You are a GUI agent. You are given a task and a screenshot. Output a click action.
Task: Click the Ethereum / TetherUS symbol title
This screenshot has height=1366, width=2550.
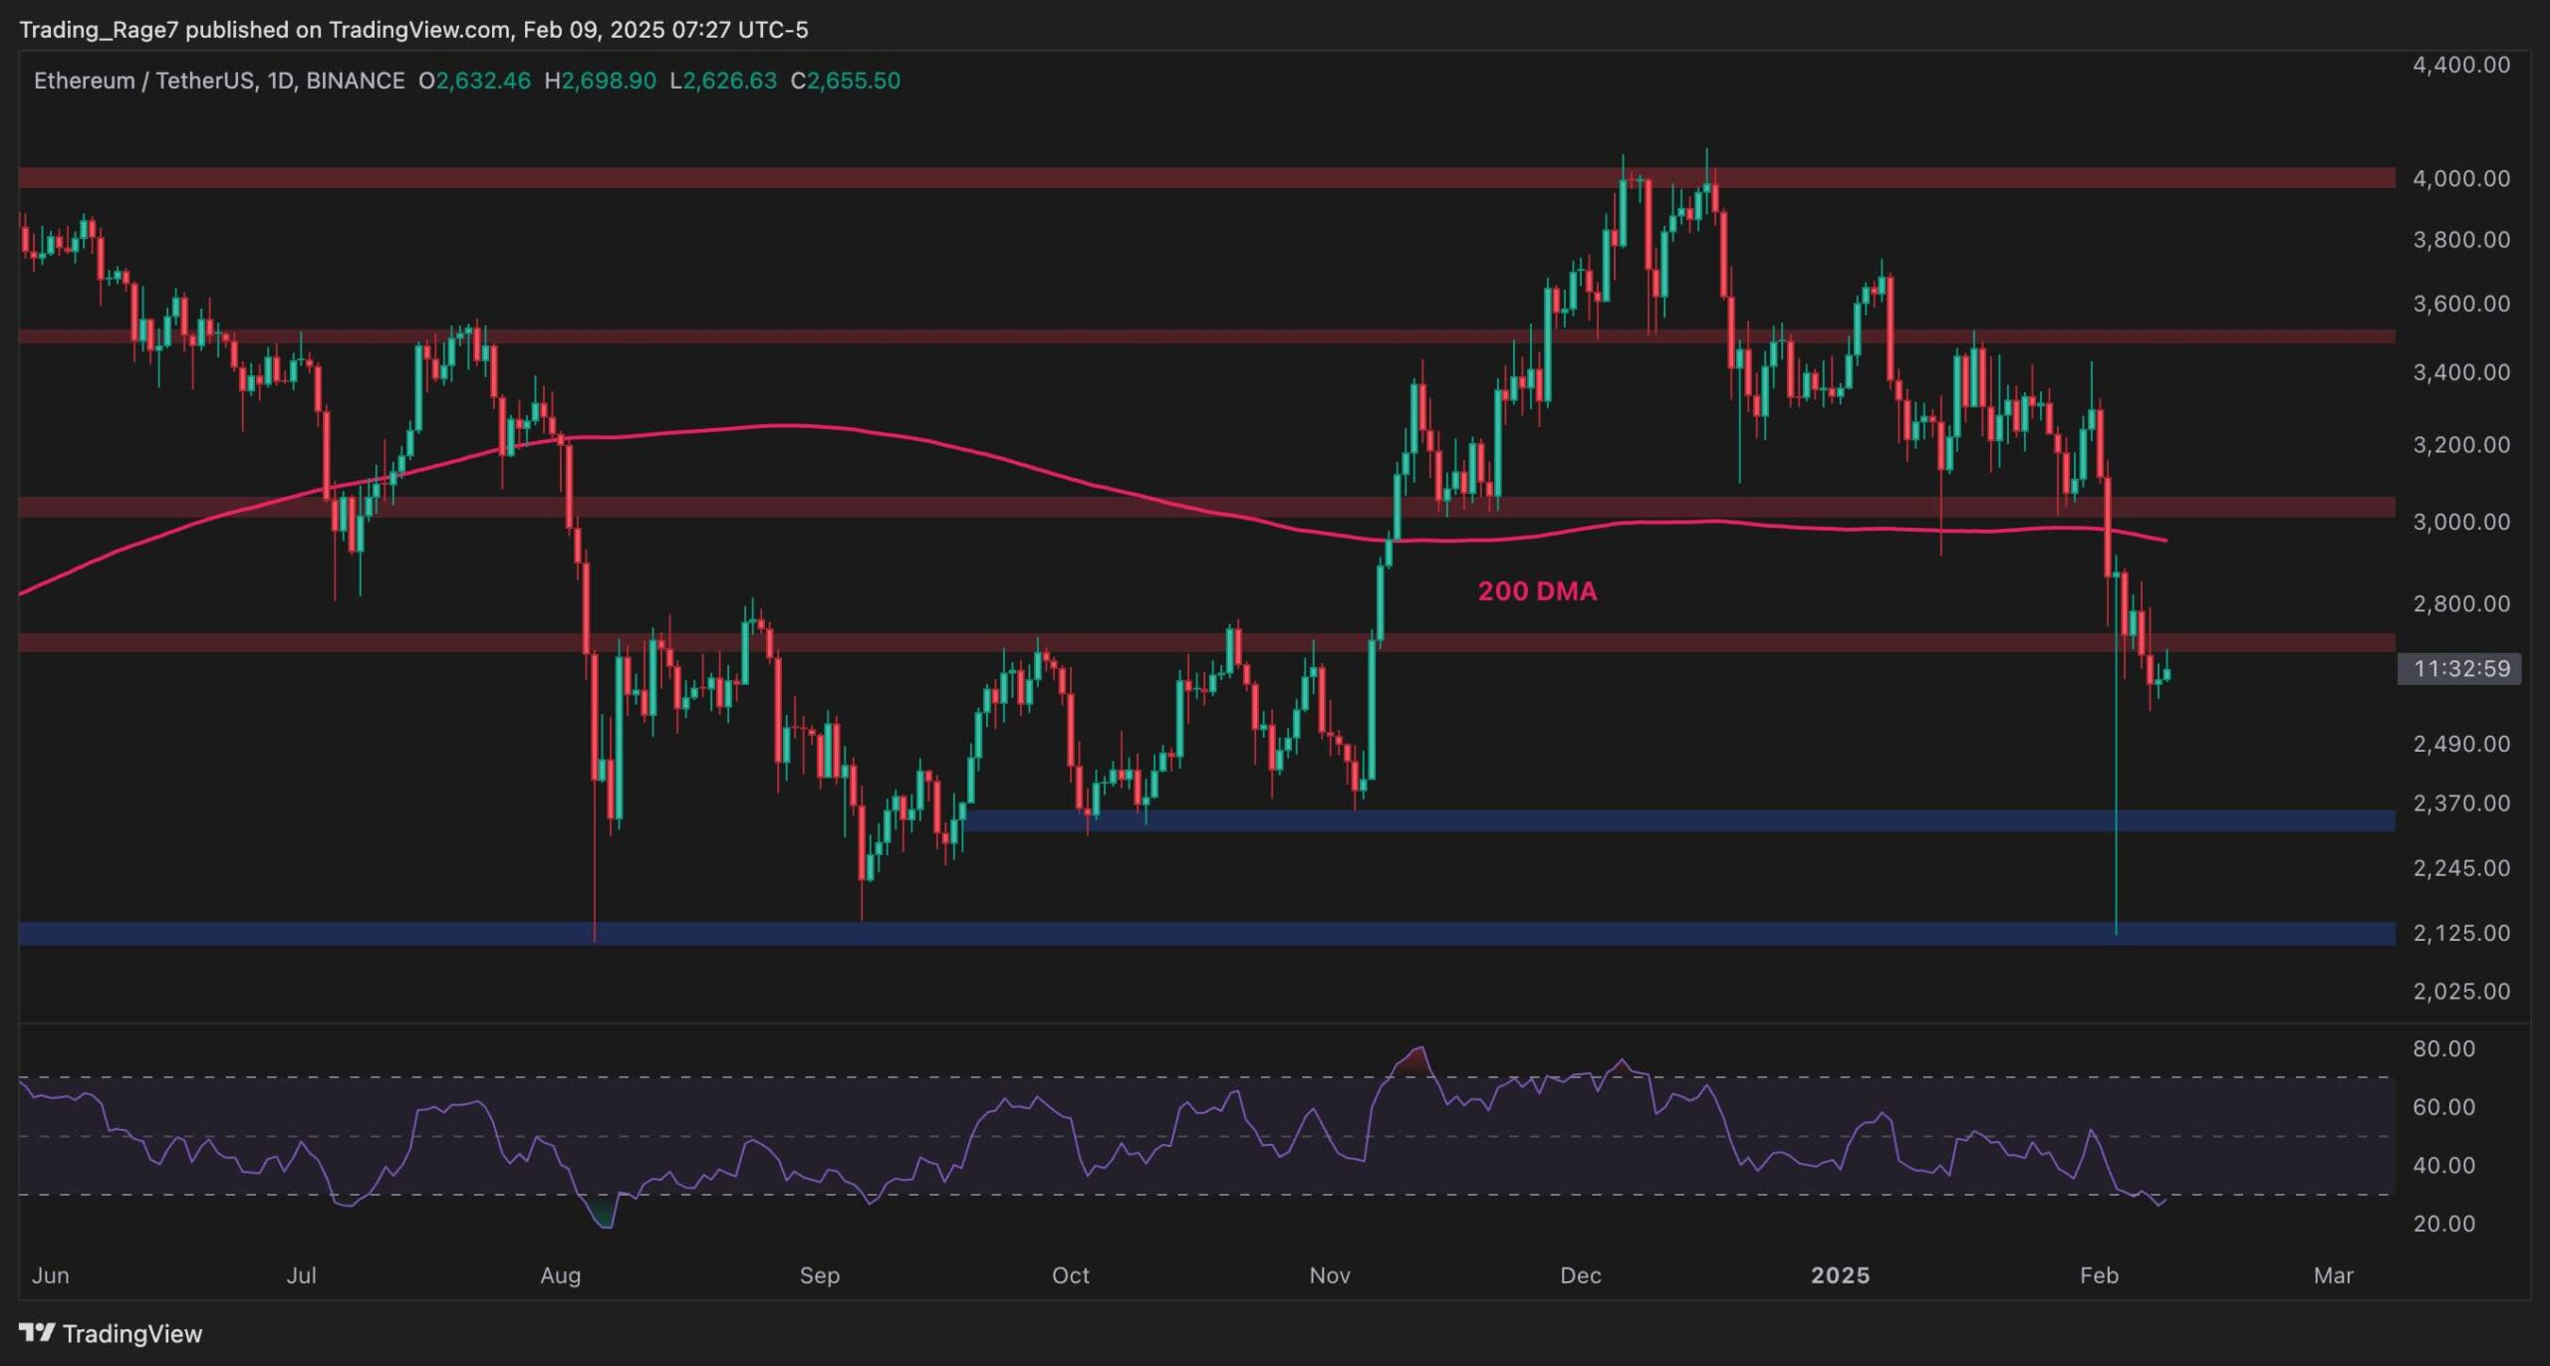[143, 81]
